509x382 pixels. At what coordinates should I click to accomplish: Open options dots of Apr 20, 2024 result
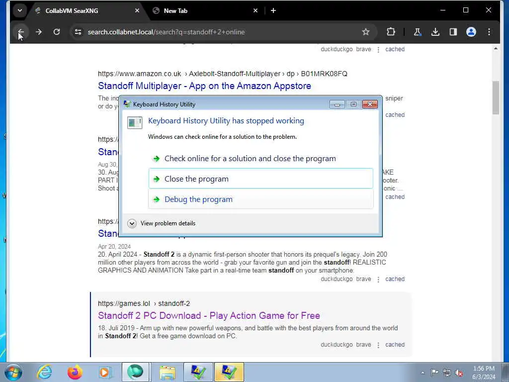pyautogui.click(x=378, y=280)
